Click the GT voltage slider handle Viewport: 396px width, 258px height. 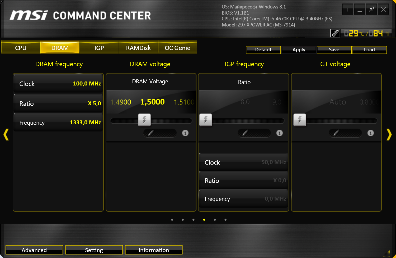pos(300,120)
